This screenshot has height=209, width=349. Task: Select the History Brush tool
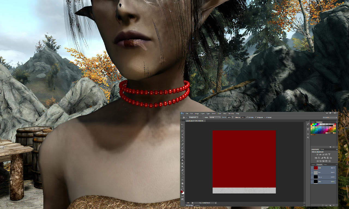tap(182, 154)
